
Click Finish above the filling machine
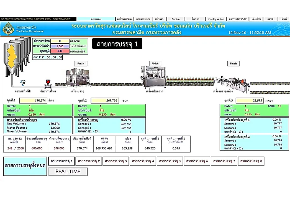click(x=81, y=64)
